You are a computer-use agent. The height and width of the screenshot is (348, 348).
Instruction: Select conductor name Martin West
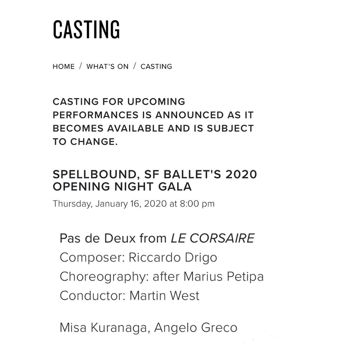pyautogui.click(x=164, y=295)
